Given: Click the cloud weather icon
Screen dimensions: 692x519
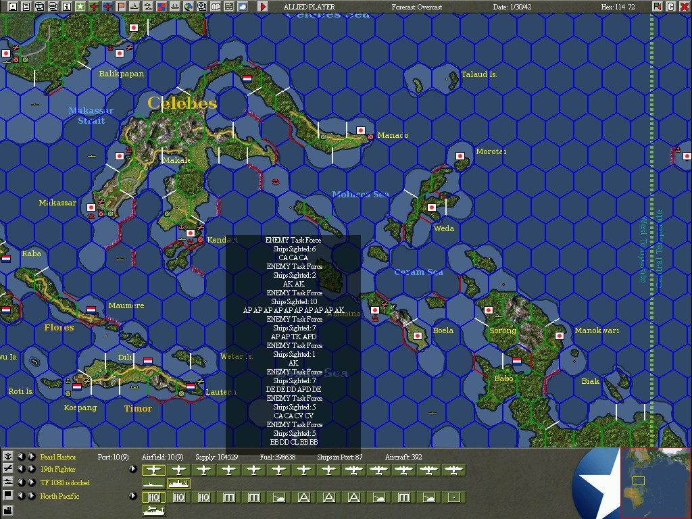Looking at the screenshot, I should [x=243, y=6].
